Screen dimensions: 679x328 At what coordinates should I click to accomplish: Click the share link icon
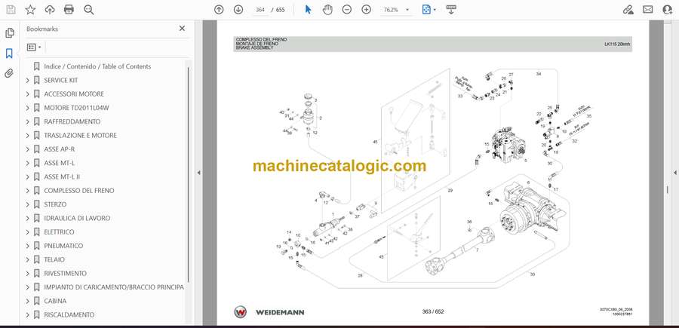(628, 10)
